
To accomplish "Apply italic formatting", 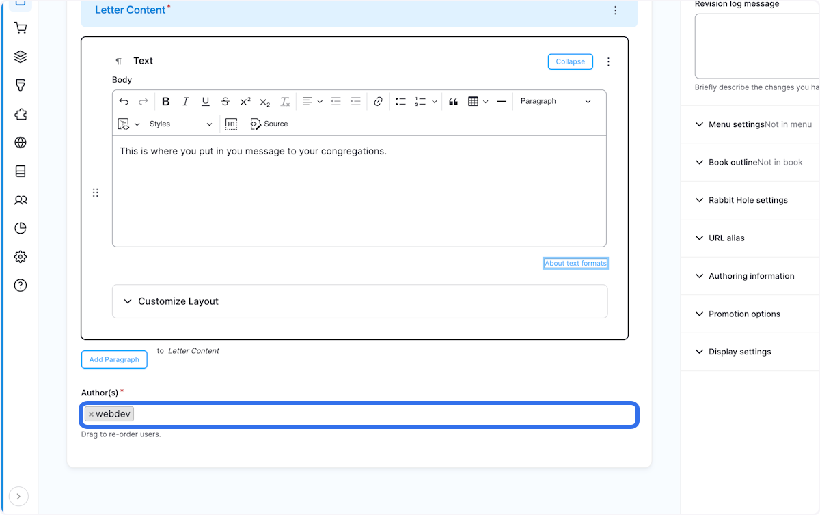I will click(x=185, y=101).
